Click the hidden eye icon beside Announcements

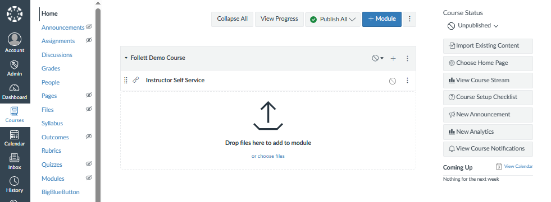pyautogui.click(x=89, y=27)
